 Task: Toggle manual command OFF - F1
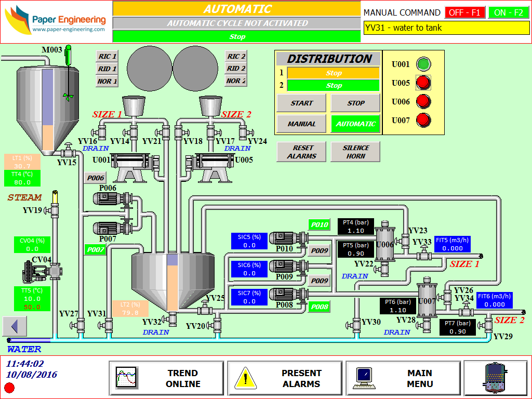click(x=465, y=12)
